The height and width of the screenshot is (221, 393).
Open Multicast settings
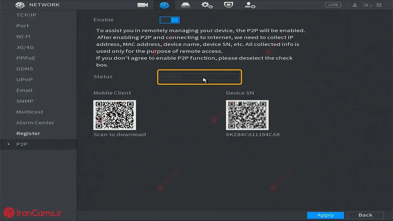30,112
